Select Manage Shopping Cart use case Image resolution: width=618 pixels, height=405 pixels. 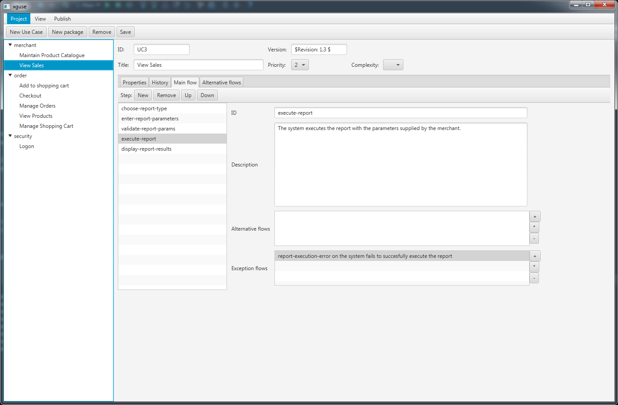pyautogui.click(x=59, y=126)
